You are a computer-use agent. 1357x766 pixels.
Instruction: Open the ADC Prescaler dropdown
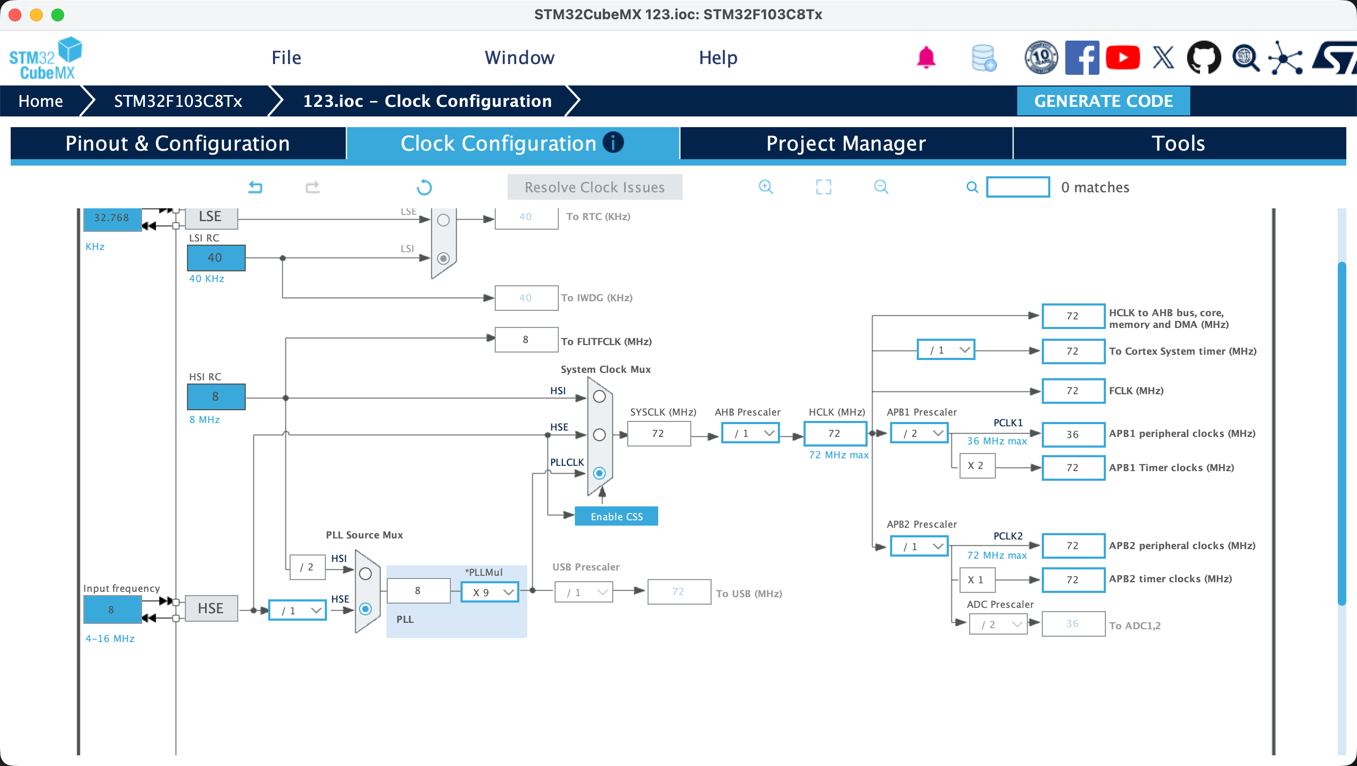click(999, 624)
